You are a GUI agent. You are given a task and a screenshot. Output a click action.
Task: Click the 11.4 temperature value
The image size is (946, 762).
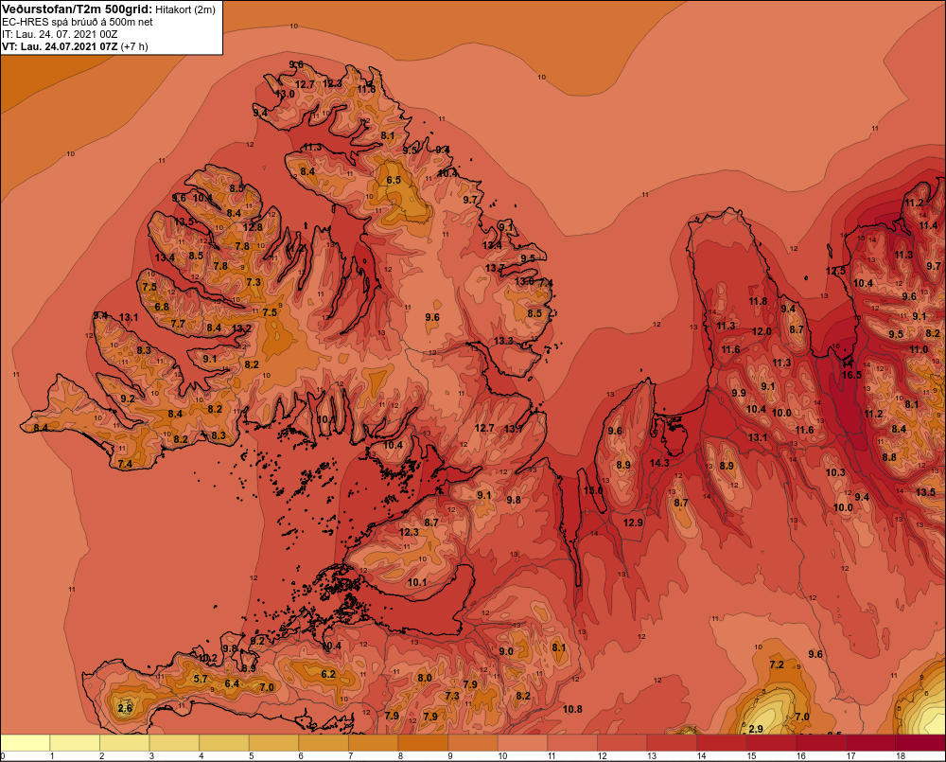pyautogui.click(x=929, y=225)
